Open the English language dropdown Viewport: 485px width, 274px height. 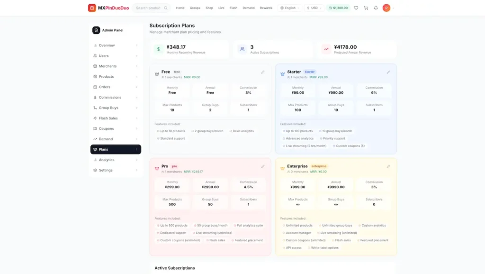(x=290, y=8)
